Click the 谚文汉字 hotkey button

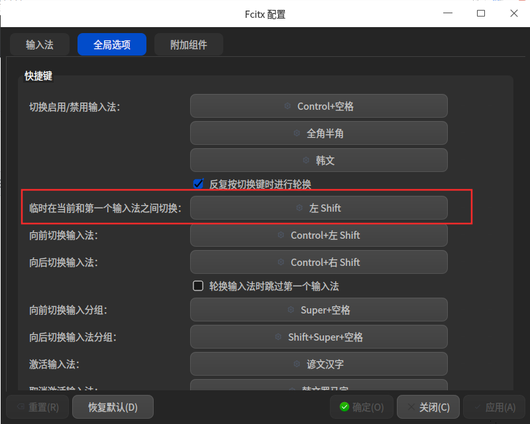pyautogui.click(x=319, y=364)
